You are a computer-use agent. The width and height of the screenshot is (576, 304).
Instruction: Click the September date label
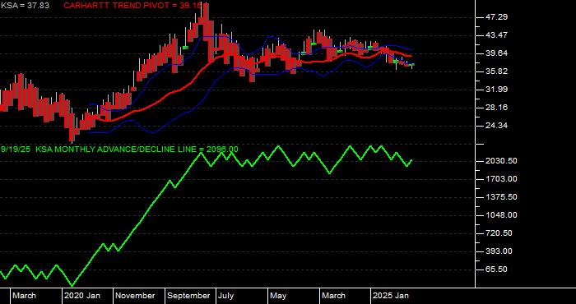coord(188,296)
